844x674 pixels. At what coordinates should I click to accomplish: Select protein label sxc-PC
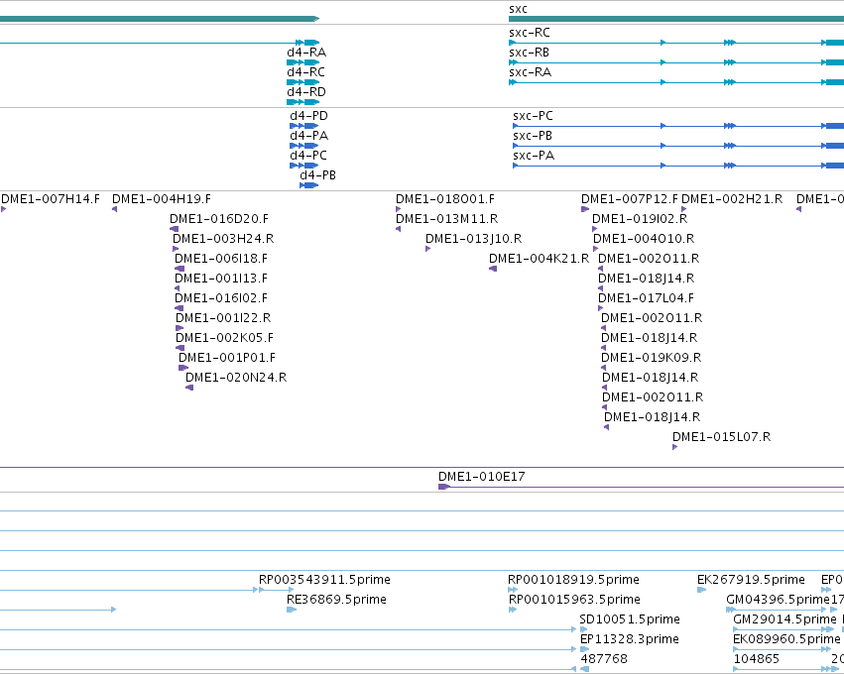pos(533,116)
